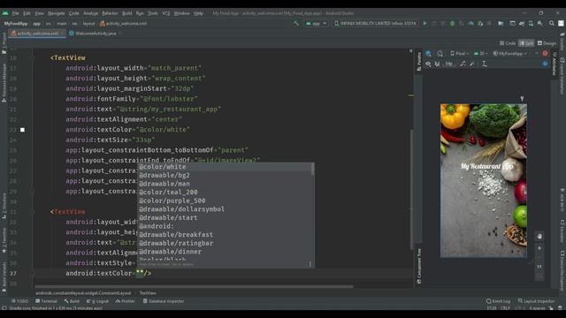The image size is (566, 318).
Task: Choose @color/teal_200 from the suggestions
Action: [225, 193]
